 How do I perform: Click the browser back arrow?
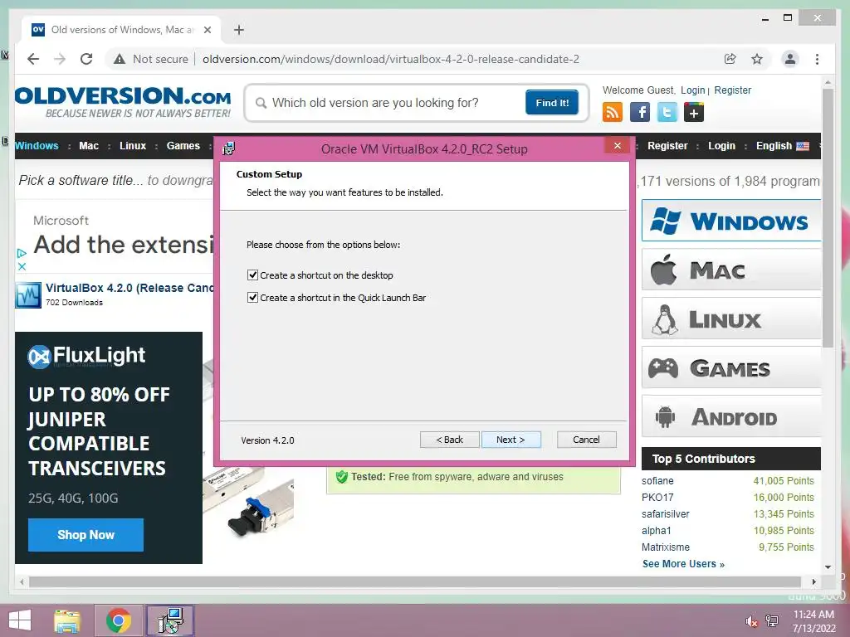33,59
